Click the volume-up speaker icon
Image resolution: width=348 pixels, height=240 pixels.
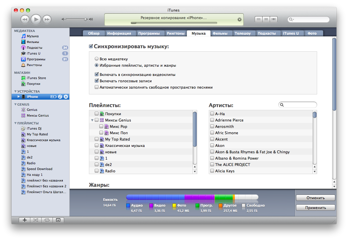[91, 19]
